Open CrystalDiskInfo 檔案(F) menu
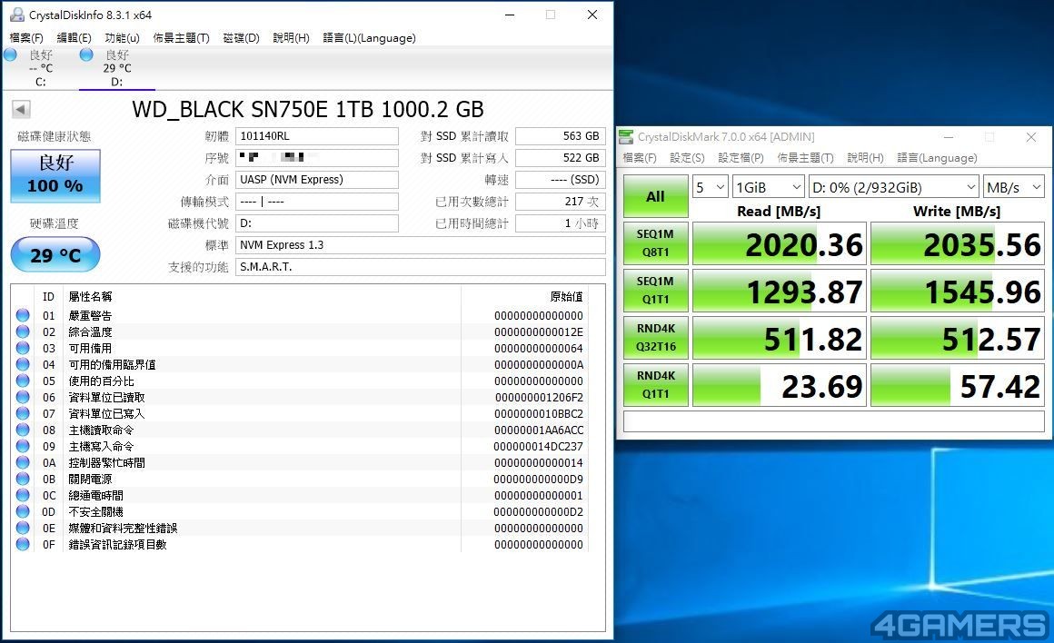 (x=26, y=37)
